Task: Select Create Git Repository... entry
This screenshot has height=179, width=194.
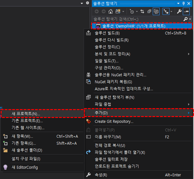Action: point(138,121)
